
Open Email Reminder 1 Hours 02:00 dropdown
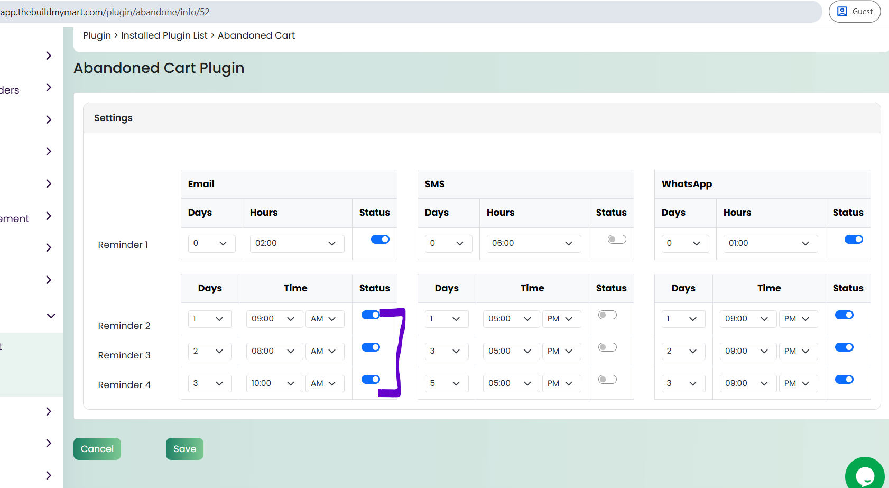[x=297, y=243]
